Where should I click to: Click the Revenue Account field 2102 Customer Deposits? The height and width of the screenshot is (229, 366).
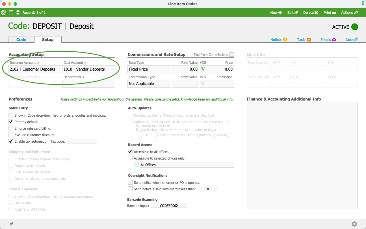point(35,69)
